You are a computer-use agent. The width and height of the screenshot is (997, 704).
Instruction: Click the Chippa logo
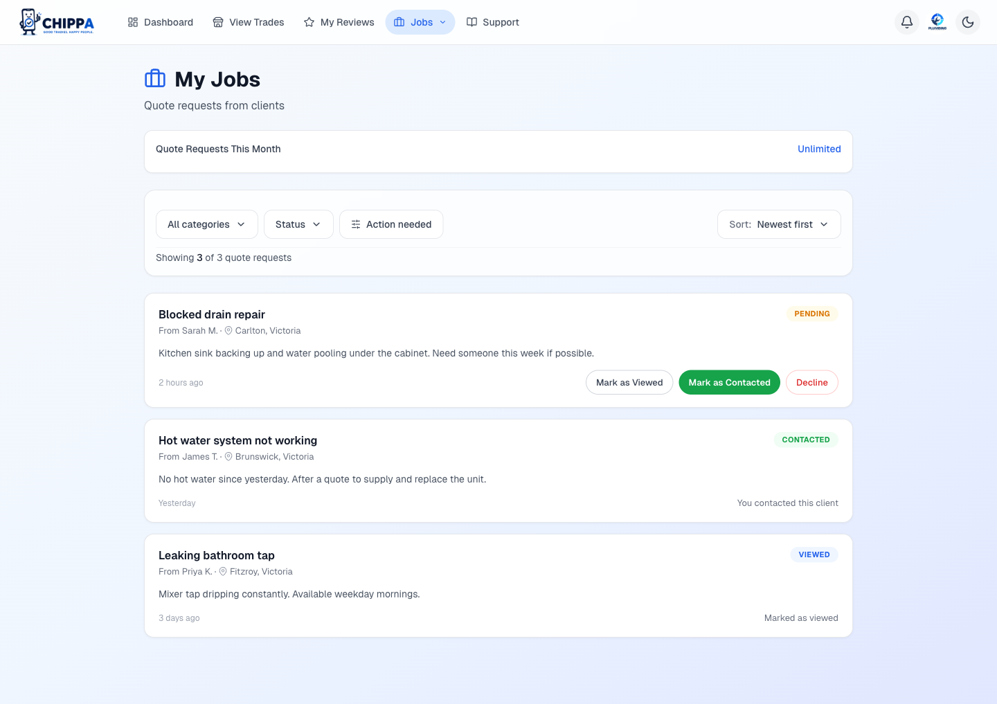[57, 22]
